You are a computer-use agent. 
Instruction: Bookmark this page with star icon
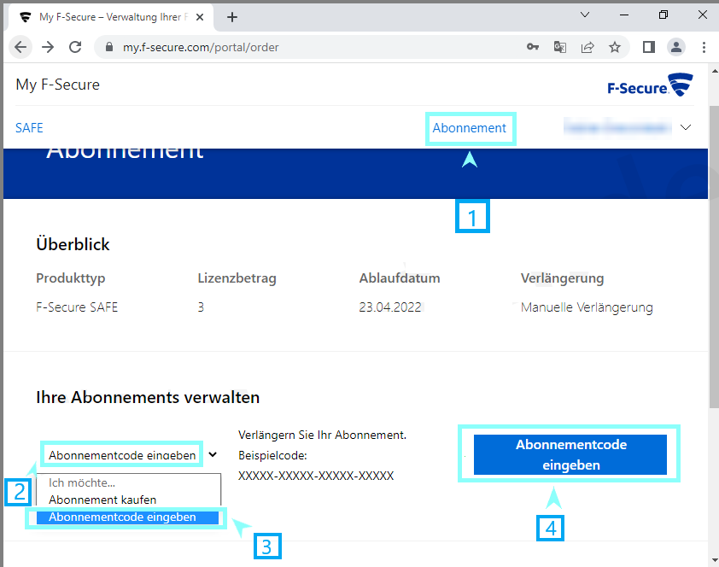[x=615, y=47]
